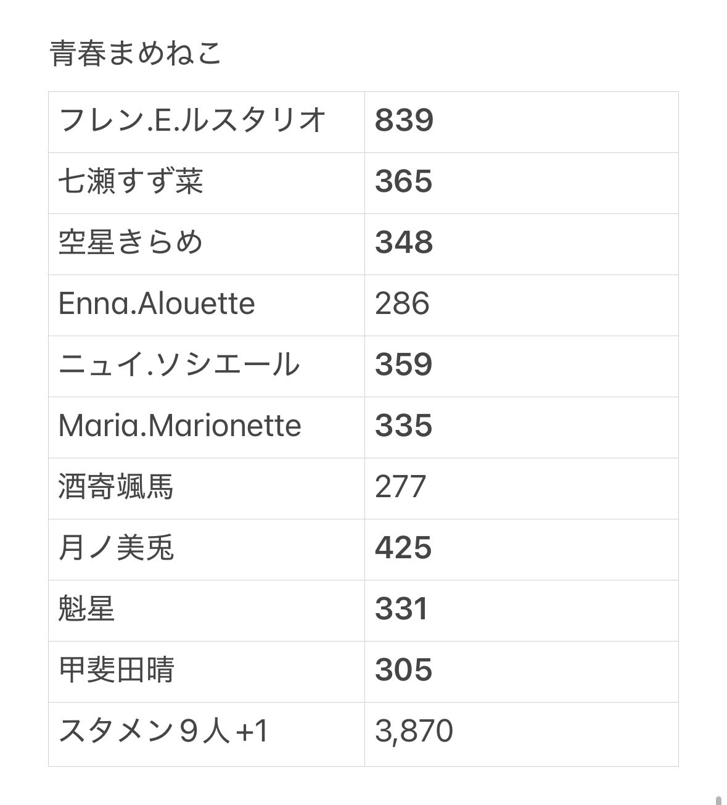Click the value 359
The image size is (727, 805).
click(x=404, y=365)
